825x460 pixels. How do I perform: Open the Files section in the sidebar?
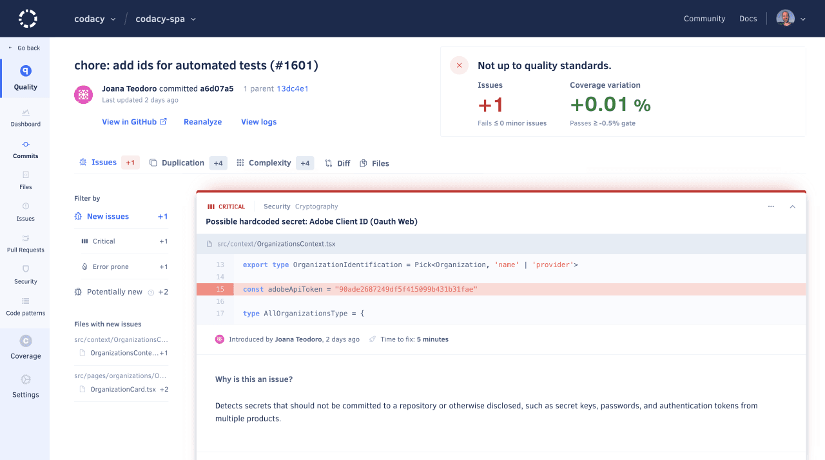pos(25,181)
